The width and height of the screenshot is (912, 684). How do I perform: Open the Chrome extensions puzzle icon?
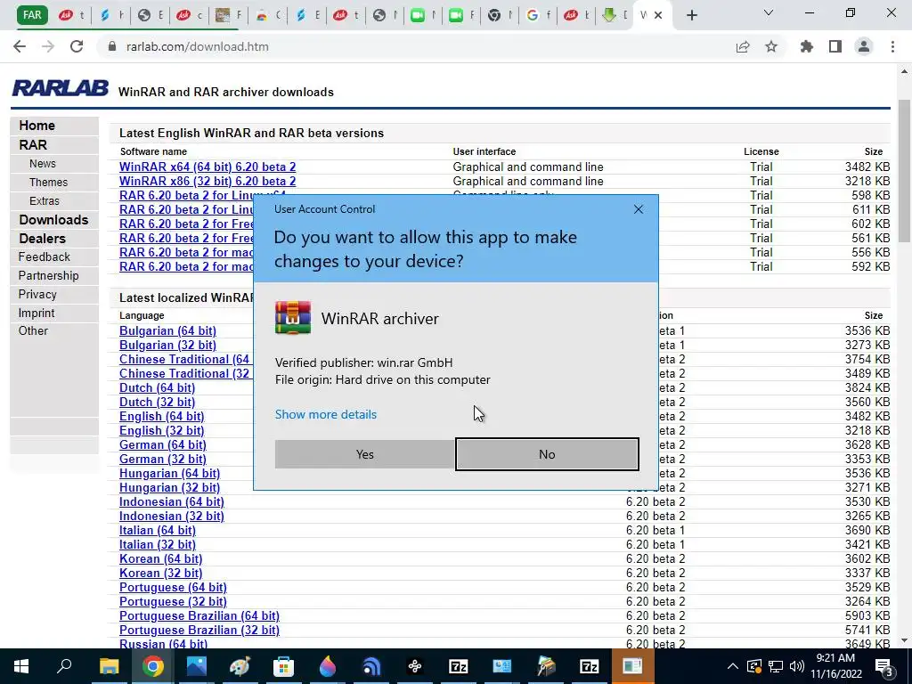click(x=807, y=46)
